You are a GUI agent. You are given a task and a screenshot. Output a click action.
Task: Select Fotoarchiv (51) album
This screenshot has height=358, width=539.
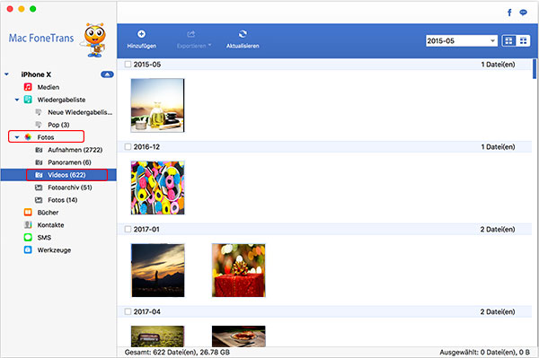tap(70, 188)
